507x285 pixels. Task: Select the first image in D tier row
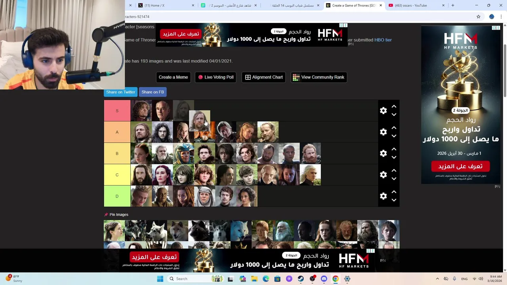141,196
